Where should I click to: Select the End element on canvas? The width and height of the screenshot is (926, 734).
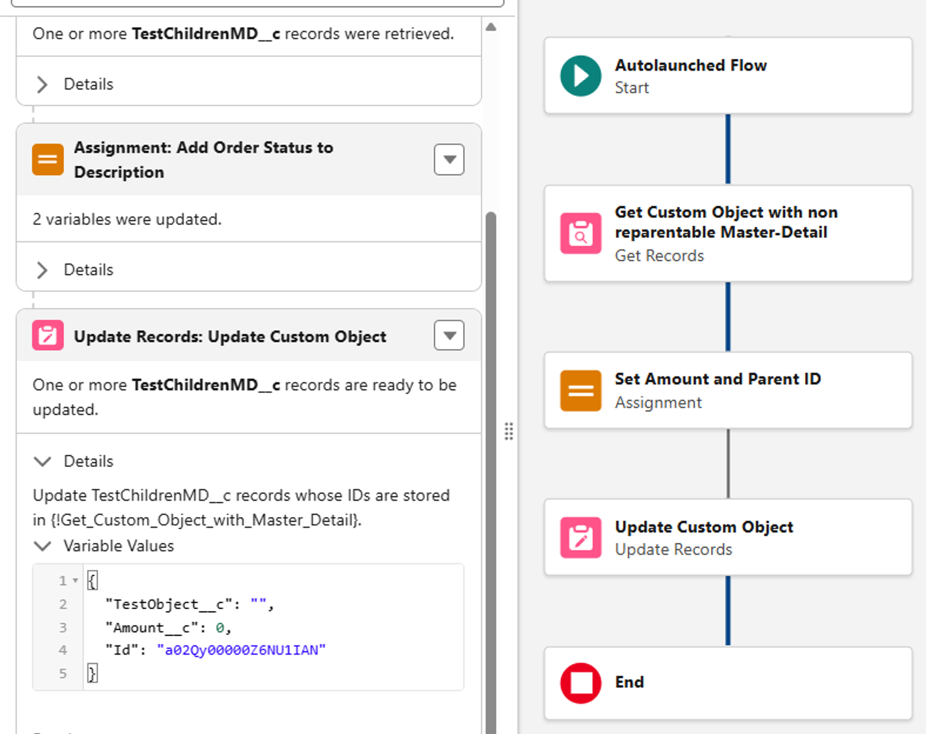[728, 683]
